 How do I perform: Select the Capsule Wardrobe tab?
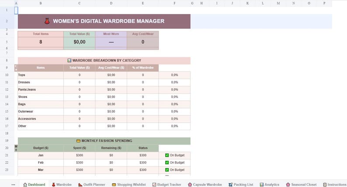205,184
